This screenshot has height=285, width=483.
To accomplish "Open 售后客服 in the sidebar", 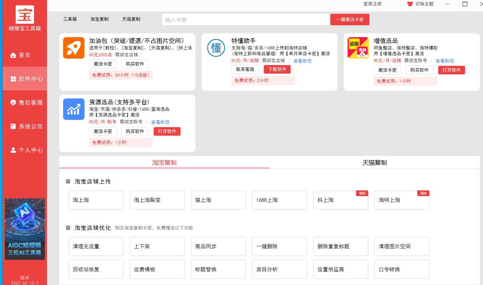I will click(x=25, y=103).
